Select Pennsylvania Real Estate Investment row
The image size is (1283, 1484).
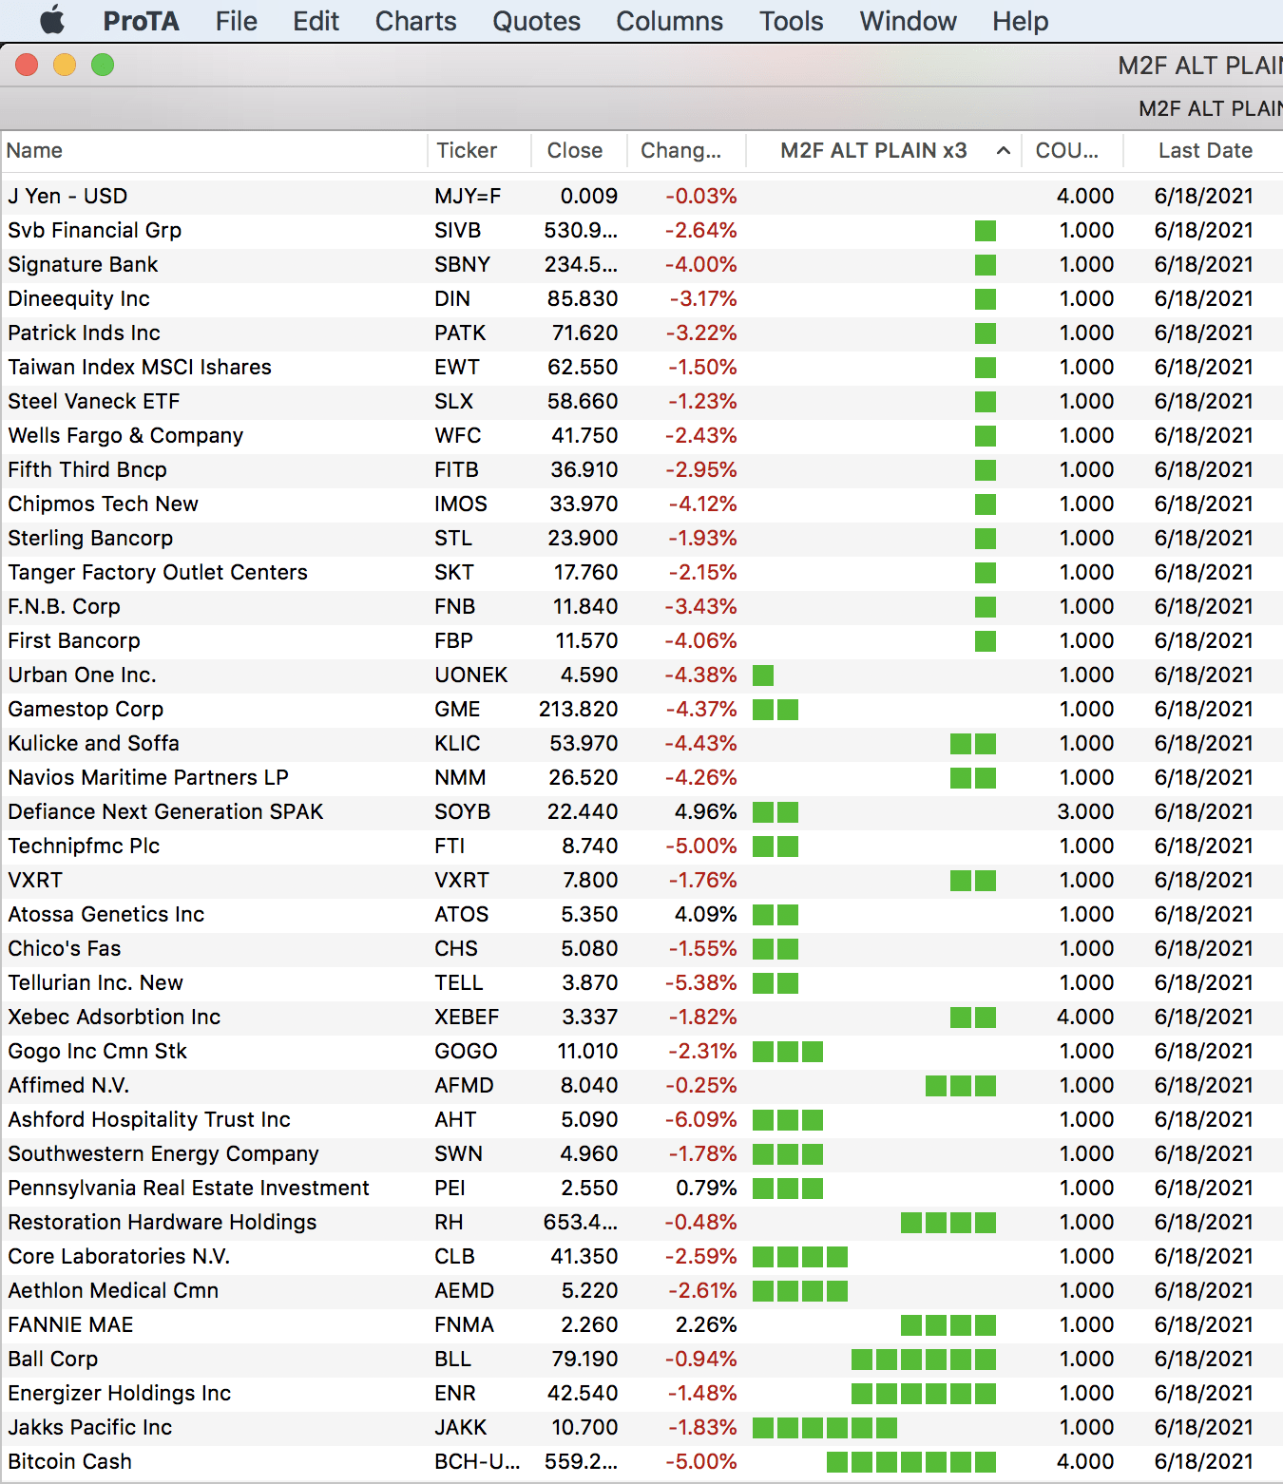tap(641, 1188)
